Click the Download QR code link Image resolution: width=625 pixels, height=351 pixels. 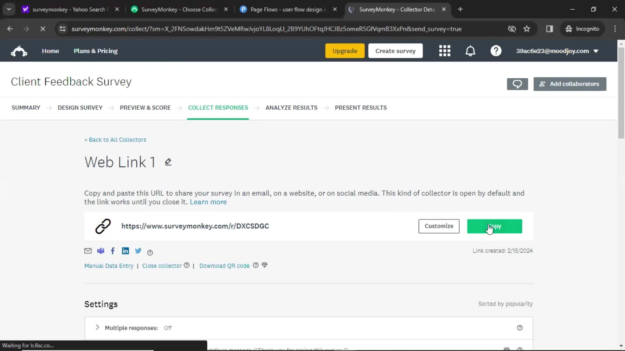tap(224, 265)
